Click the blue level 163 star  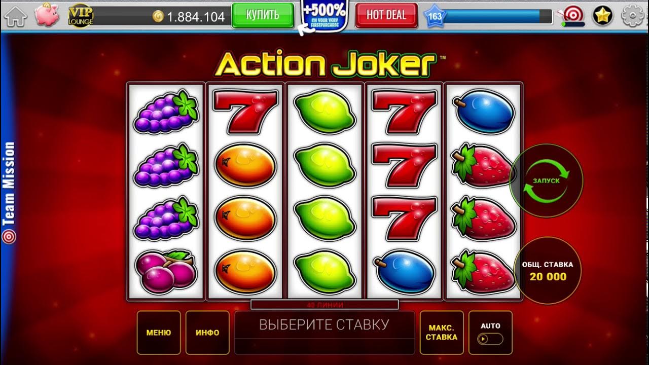[435, 16]
